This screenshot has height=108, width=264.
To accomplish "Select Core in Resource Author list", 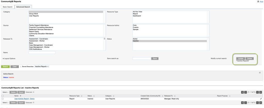I will (170, 25).
